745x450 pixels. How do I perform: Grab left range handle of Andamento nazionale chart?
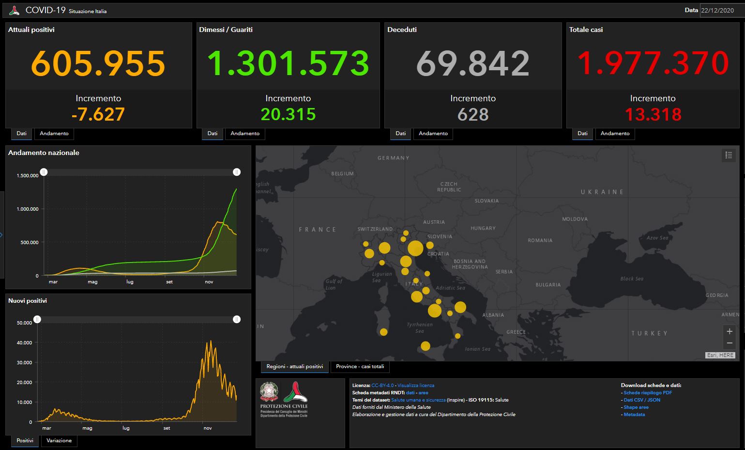tap(44, 172)
